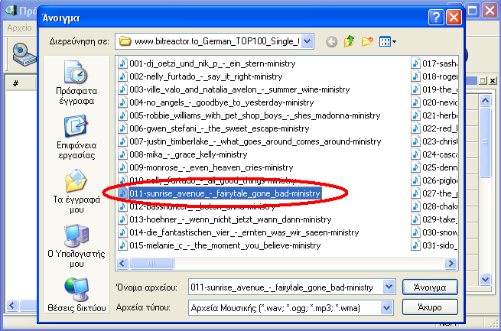Open Θέσεις δικτύου in the places bar
This screenshot has width=501, height=331.
76,294
